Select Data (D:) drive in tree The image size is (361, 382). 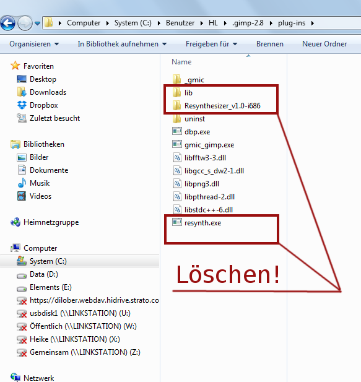[x=43, y=274]
